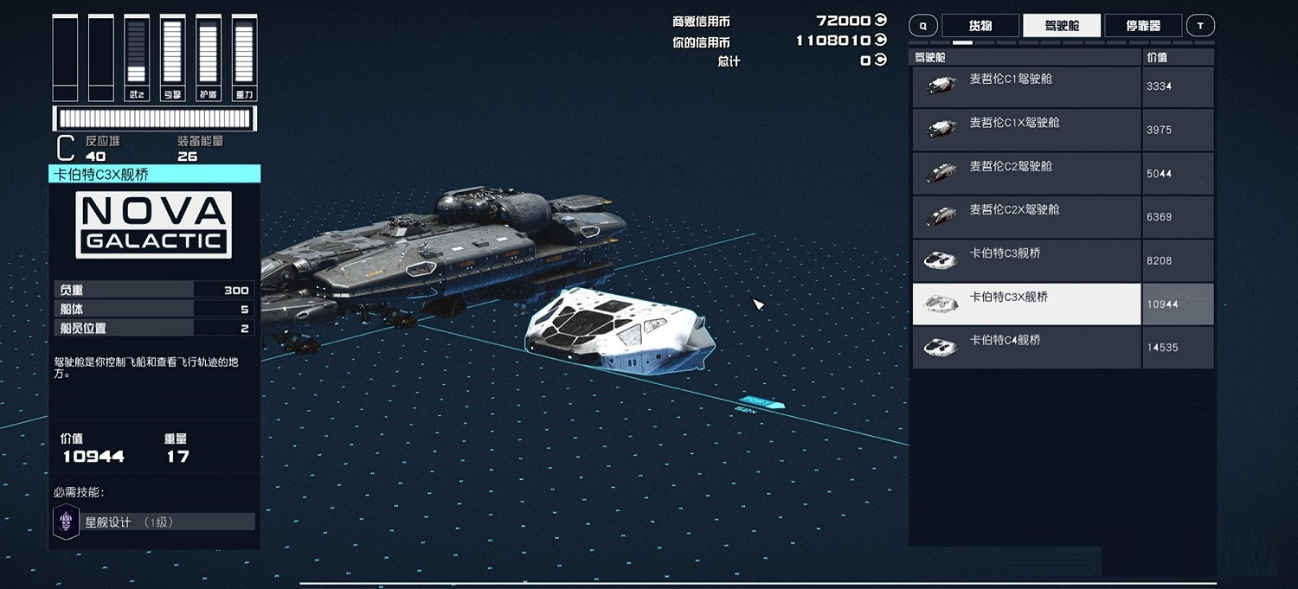This screenshot has height=589, width=1298.
Task: Open the 停靠器 tab
Action: 1142,26
